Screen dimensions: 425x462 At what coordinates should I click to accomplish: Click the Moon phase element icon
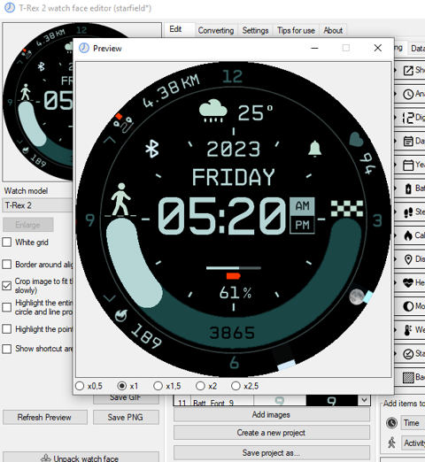click(x=408, y=306)
